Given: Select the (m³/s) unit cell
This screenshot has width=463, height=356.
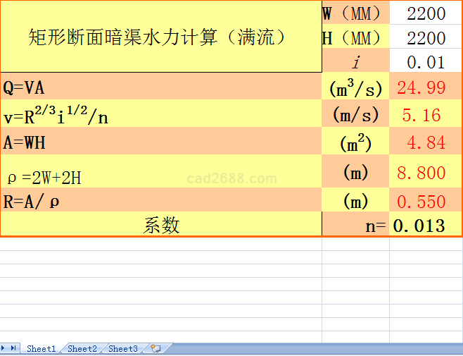Looking at the screenshot, I should tap(355, 87).
